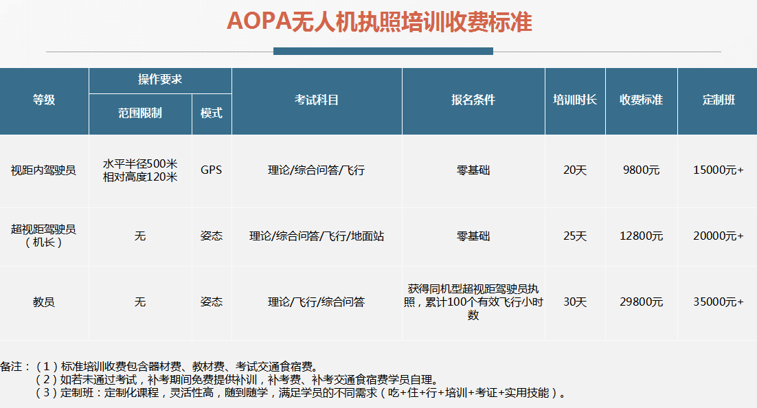Click the 30天 training duration cell

point(575,302)
